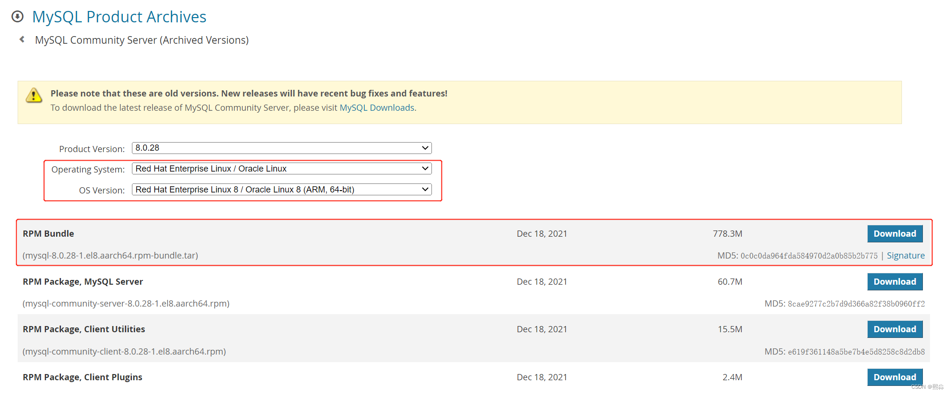The image size is (951, 394).
Task: Click the download circle icon beside MySQL Product Archives
Action: (x=18, y=17)
